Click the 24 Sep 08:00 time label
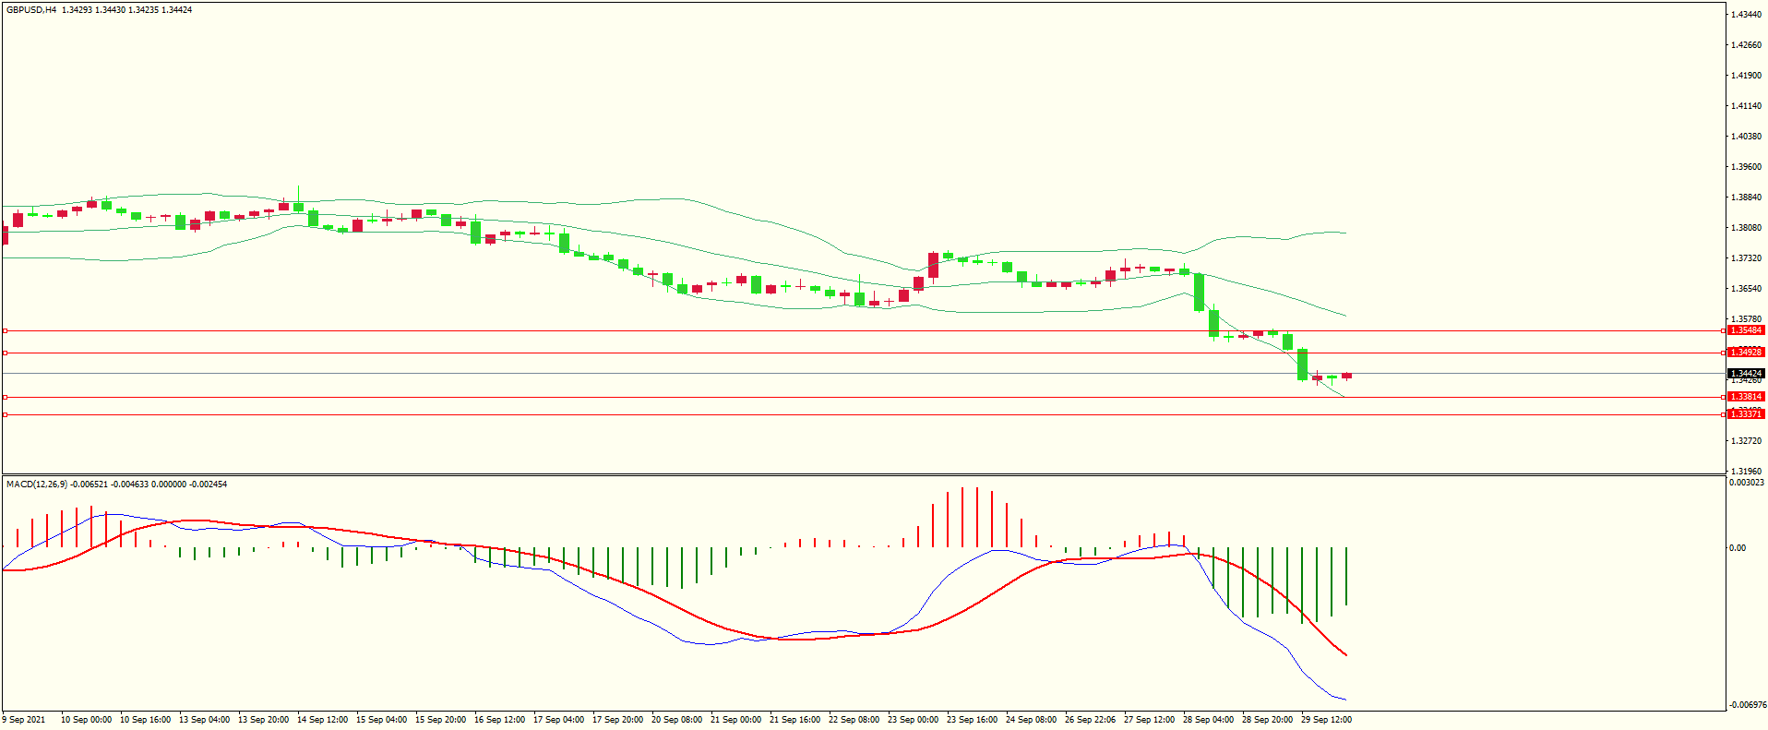 pos(1031,720)
